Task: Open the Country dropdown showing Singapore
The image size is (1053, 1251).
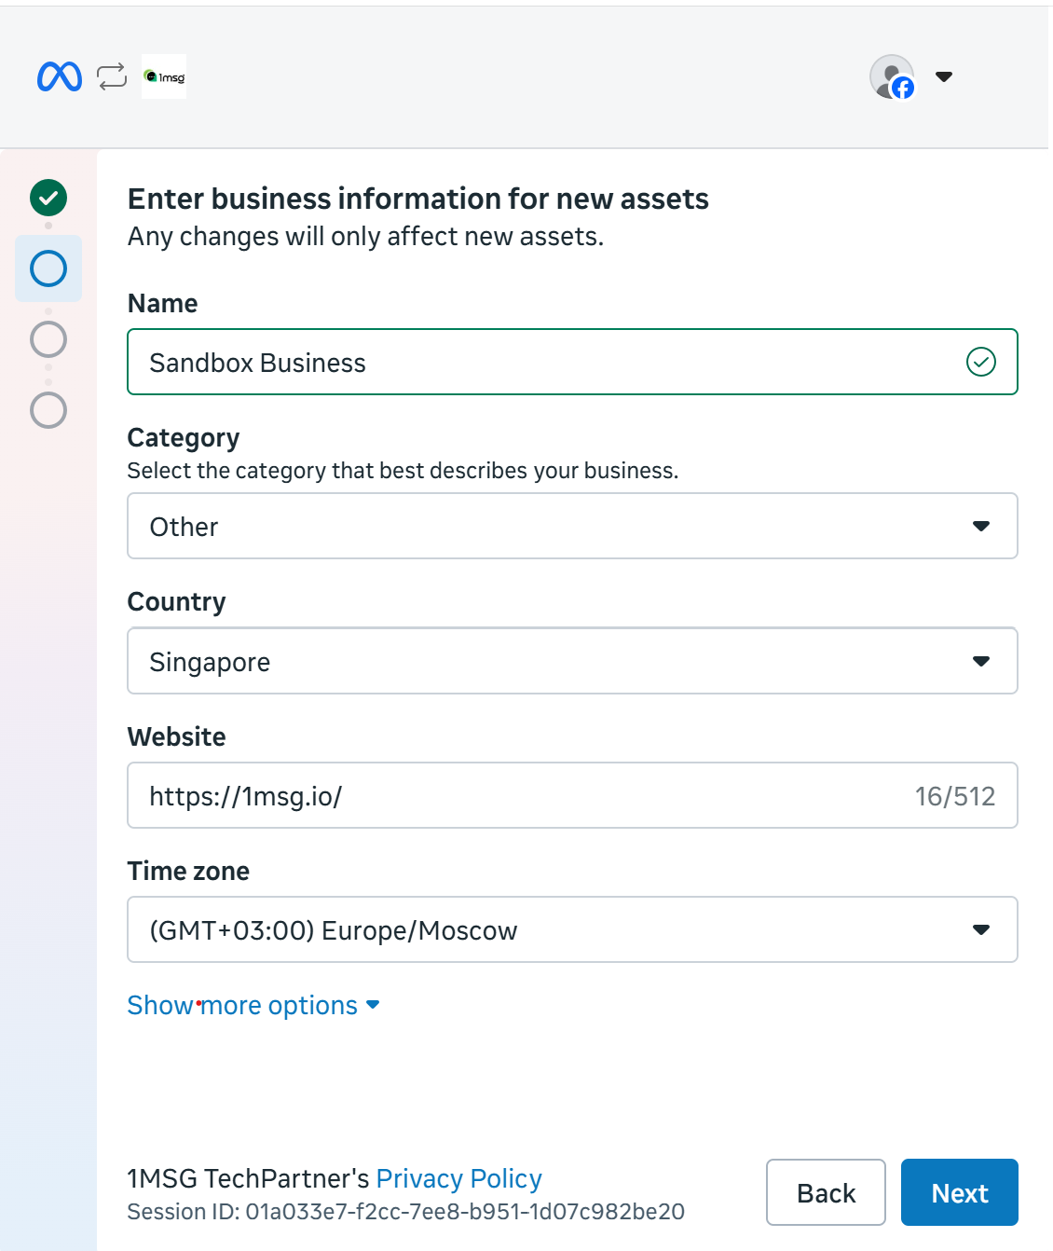Action: [x=572, y=661]
